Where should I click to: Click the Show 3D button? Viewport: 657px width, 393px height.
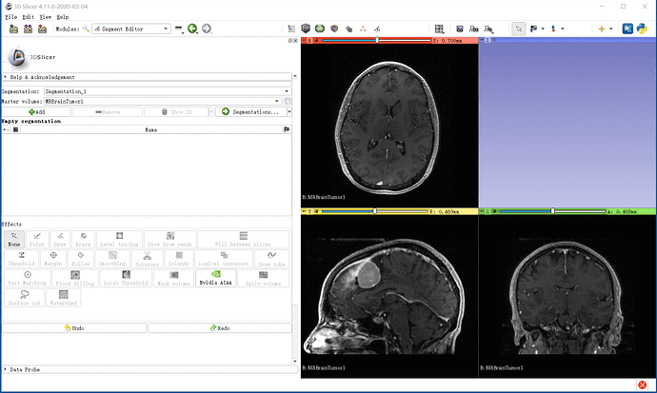click(176, 111)
